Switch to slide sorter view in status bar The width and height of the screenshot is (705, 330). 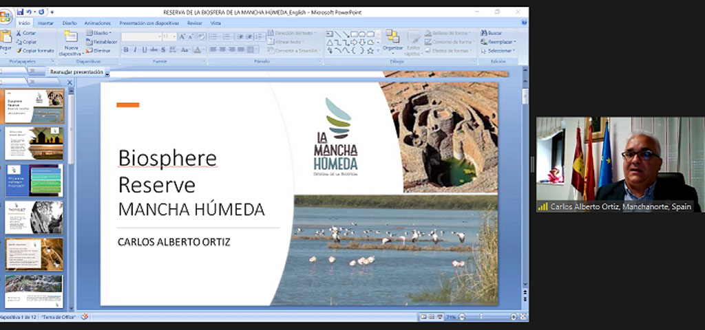432,317
